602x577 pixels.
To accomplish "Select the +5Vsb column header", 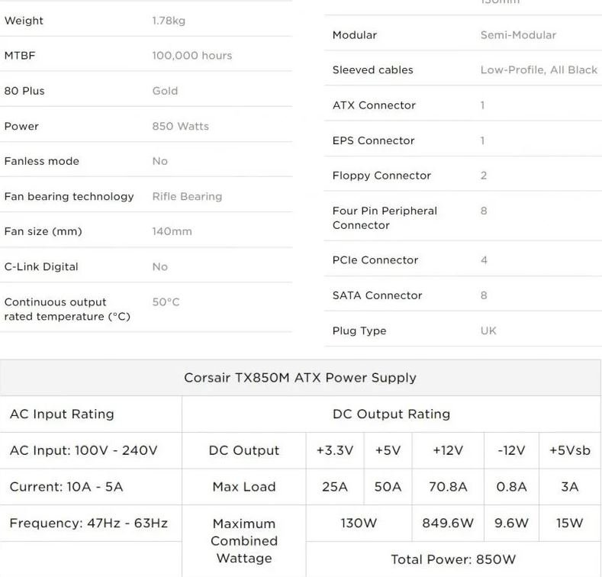I will [x=570, y=450].
